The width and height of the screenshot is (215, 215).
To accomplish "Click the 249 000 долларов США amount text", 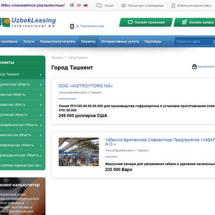I will (x=83, y=116).
